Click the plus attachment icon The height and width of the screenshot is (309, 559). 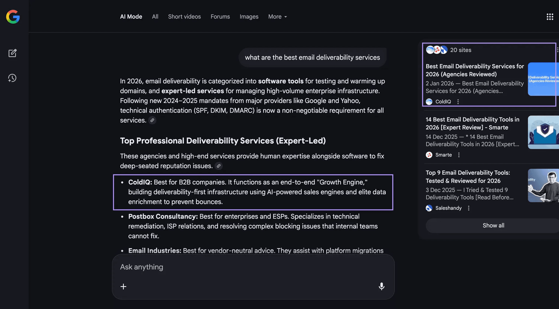click(123, 286)
